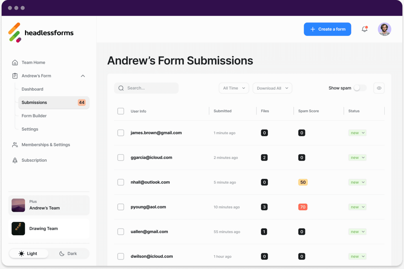This screenshot has width=404, height=269.
Task: Open the notification bell icon
Action: click(x=365, y=29)
